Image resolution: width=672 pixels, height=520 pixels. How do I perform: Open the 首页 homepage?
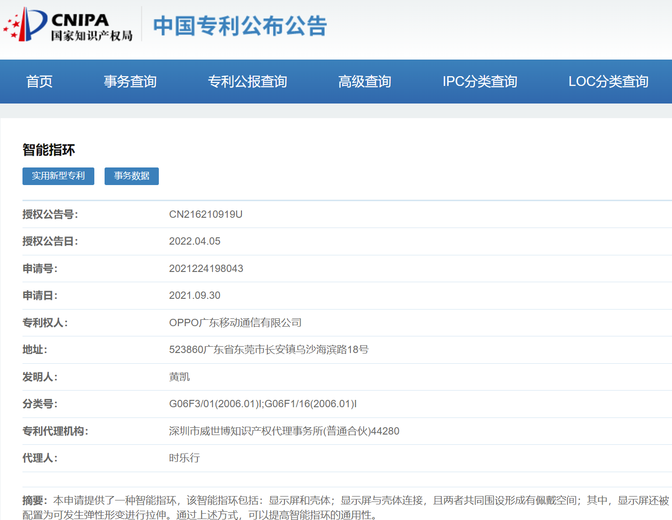point(39,82)
